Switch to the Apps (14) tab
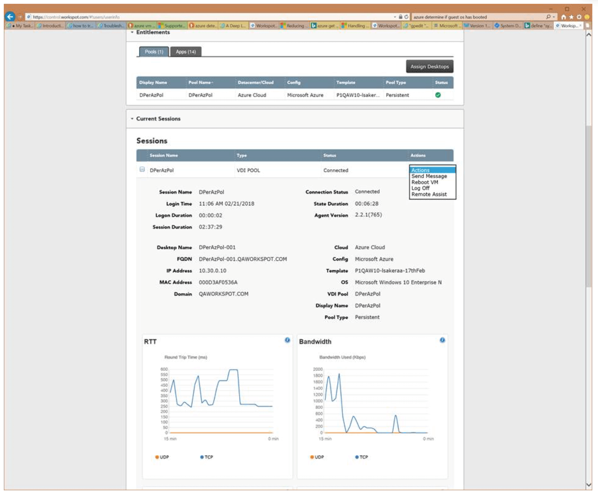The height and width of the screenshot is (496, 598). click(x=186, y=52)
